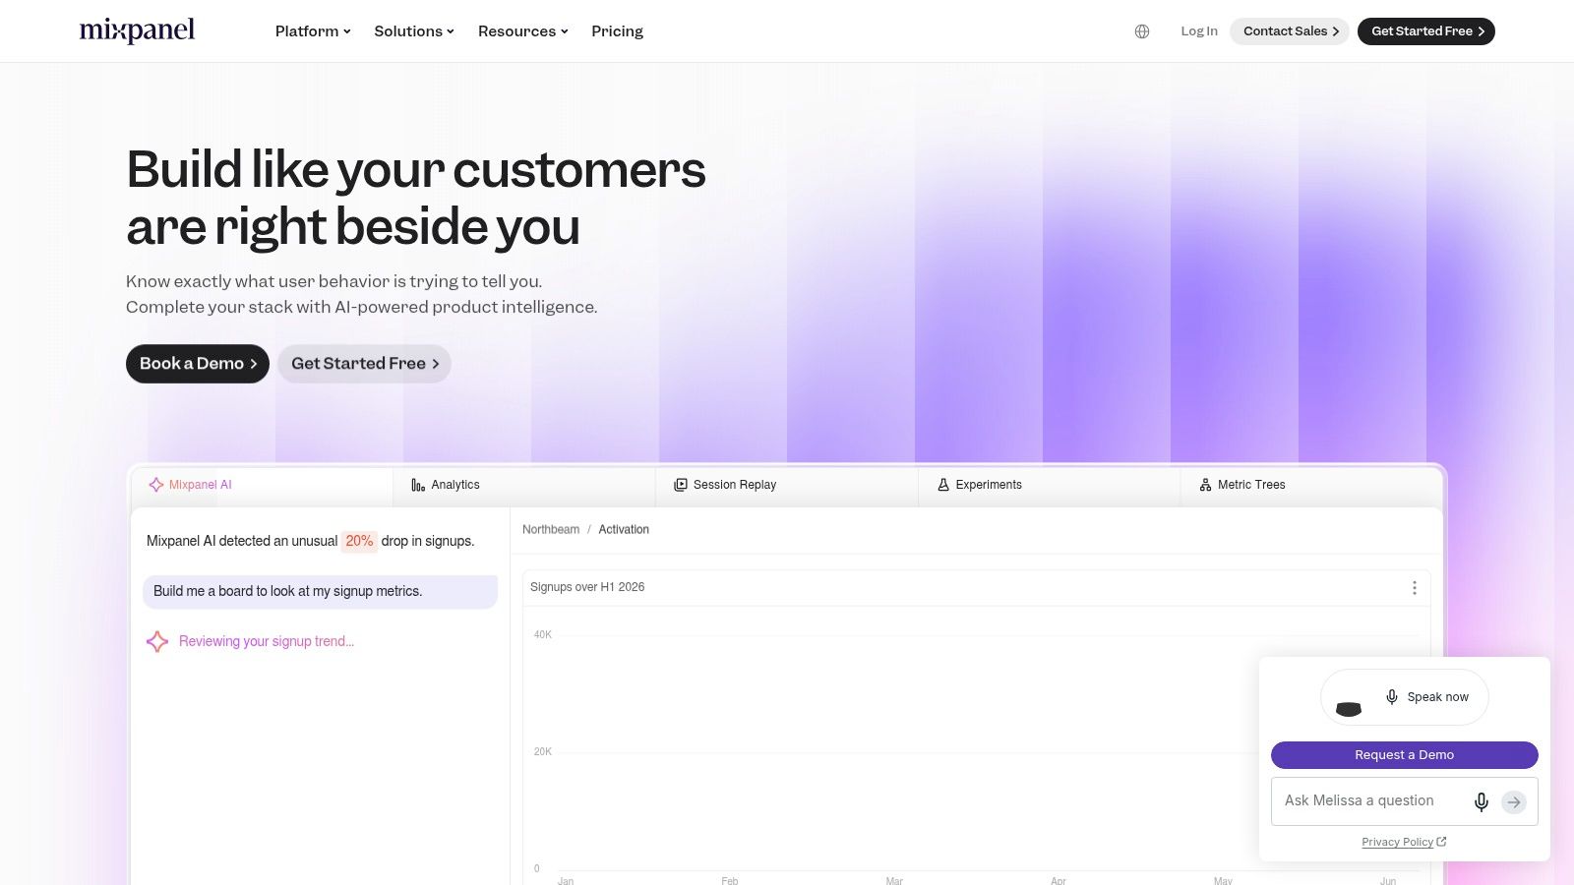The height and width of the screenshot is (885, 1574).
Task: Click 'Reviewing your signup trend...' status text
Action: (x=267, y=641)
